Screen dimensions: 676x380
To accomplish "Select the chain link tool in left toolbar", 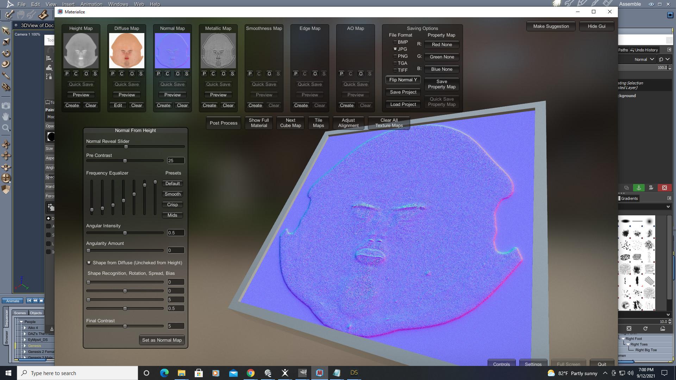I will [6, 87].
